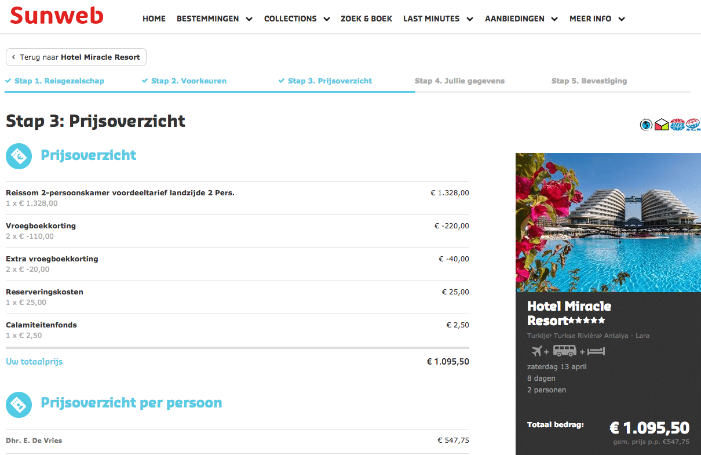Click the SGR guarantee fund logo

pyautogui.click(x=693, y=125)
